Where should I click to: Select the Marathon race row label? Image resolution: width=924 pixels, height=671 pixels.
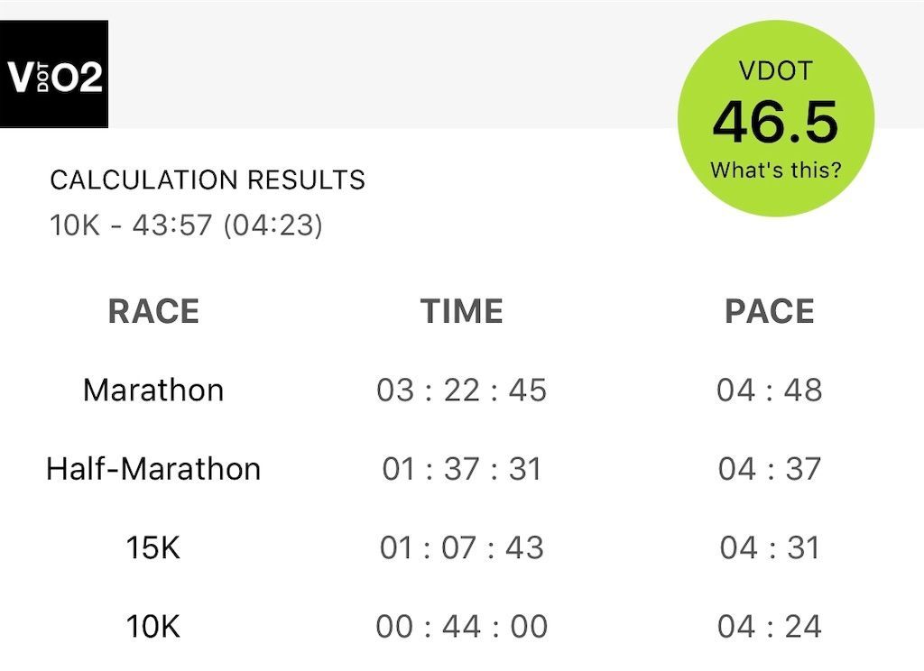[153, 391]
